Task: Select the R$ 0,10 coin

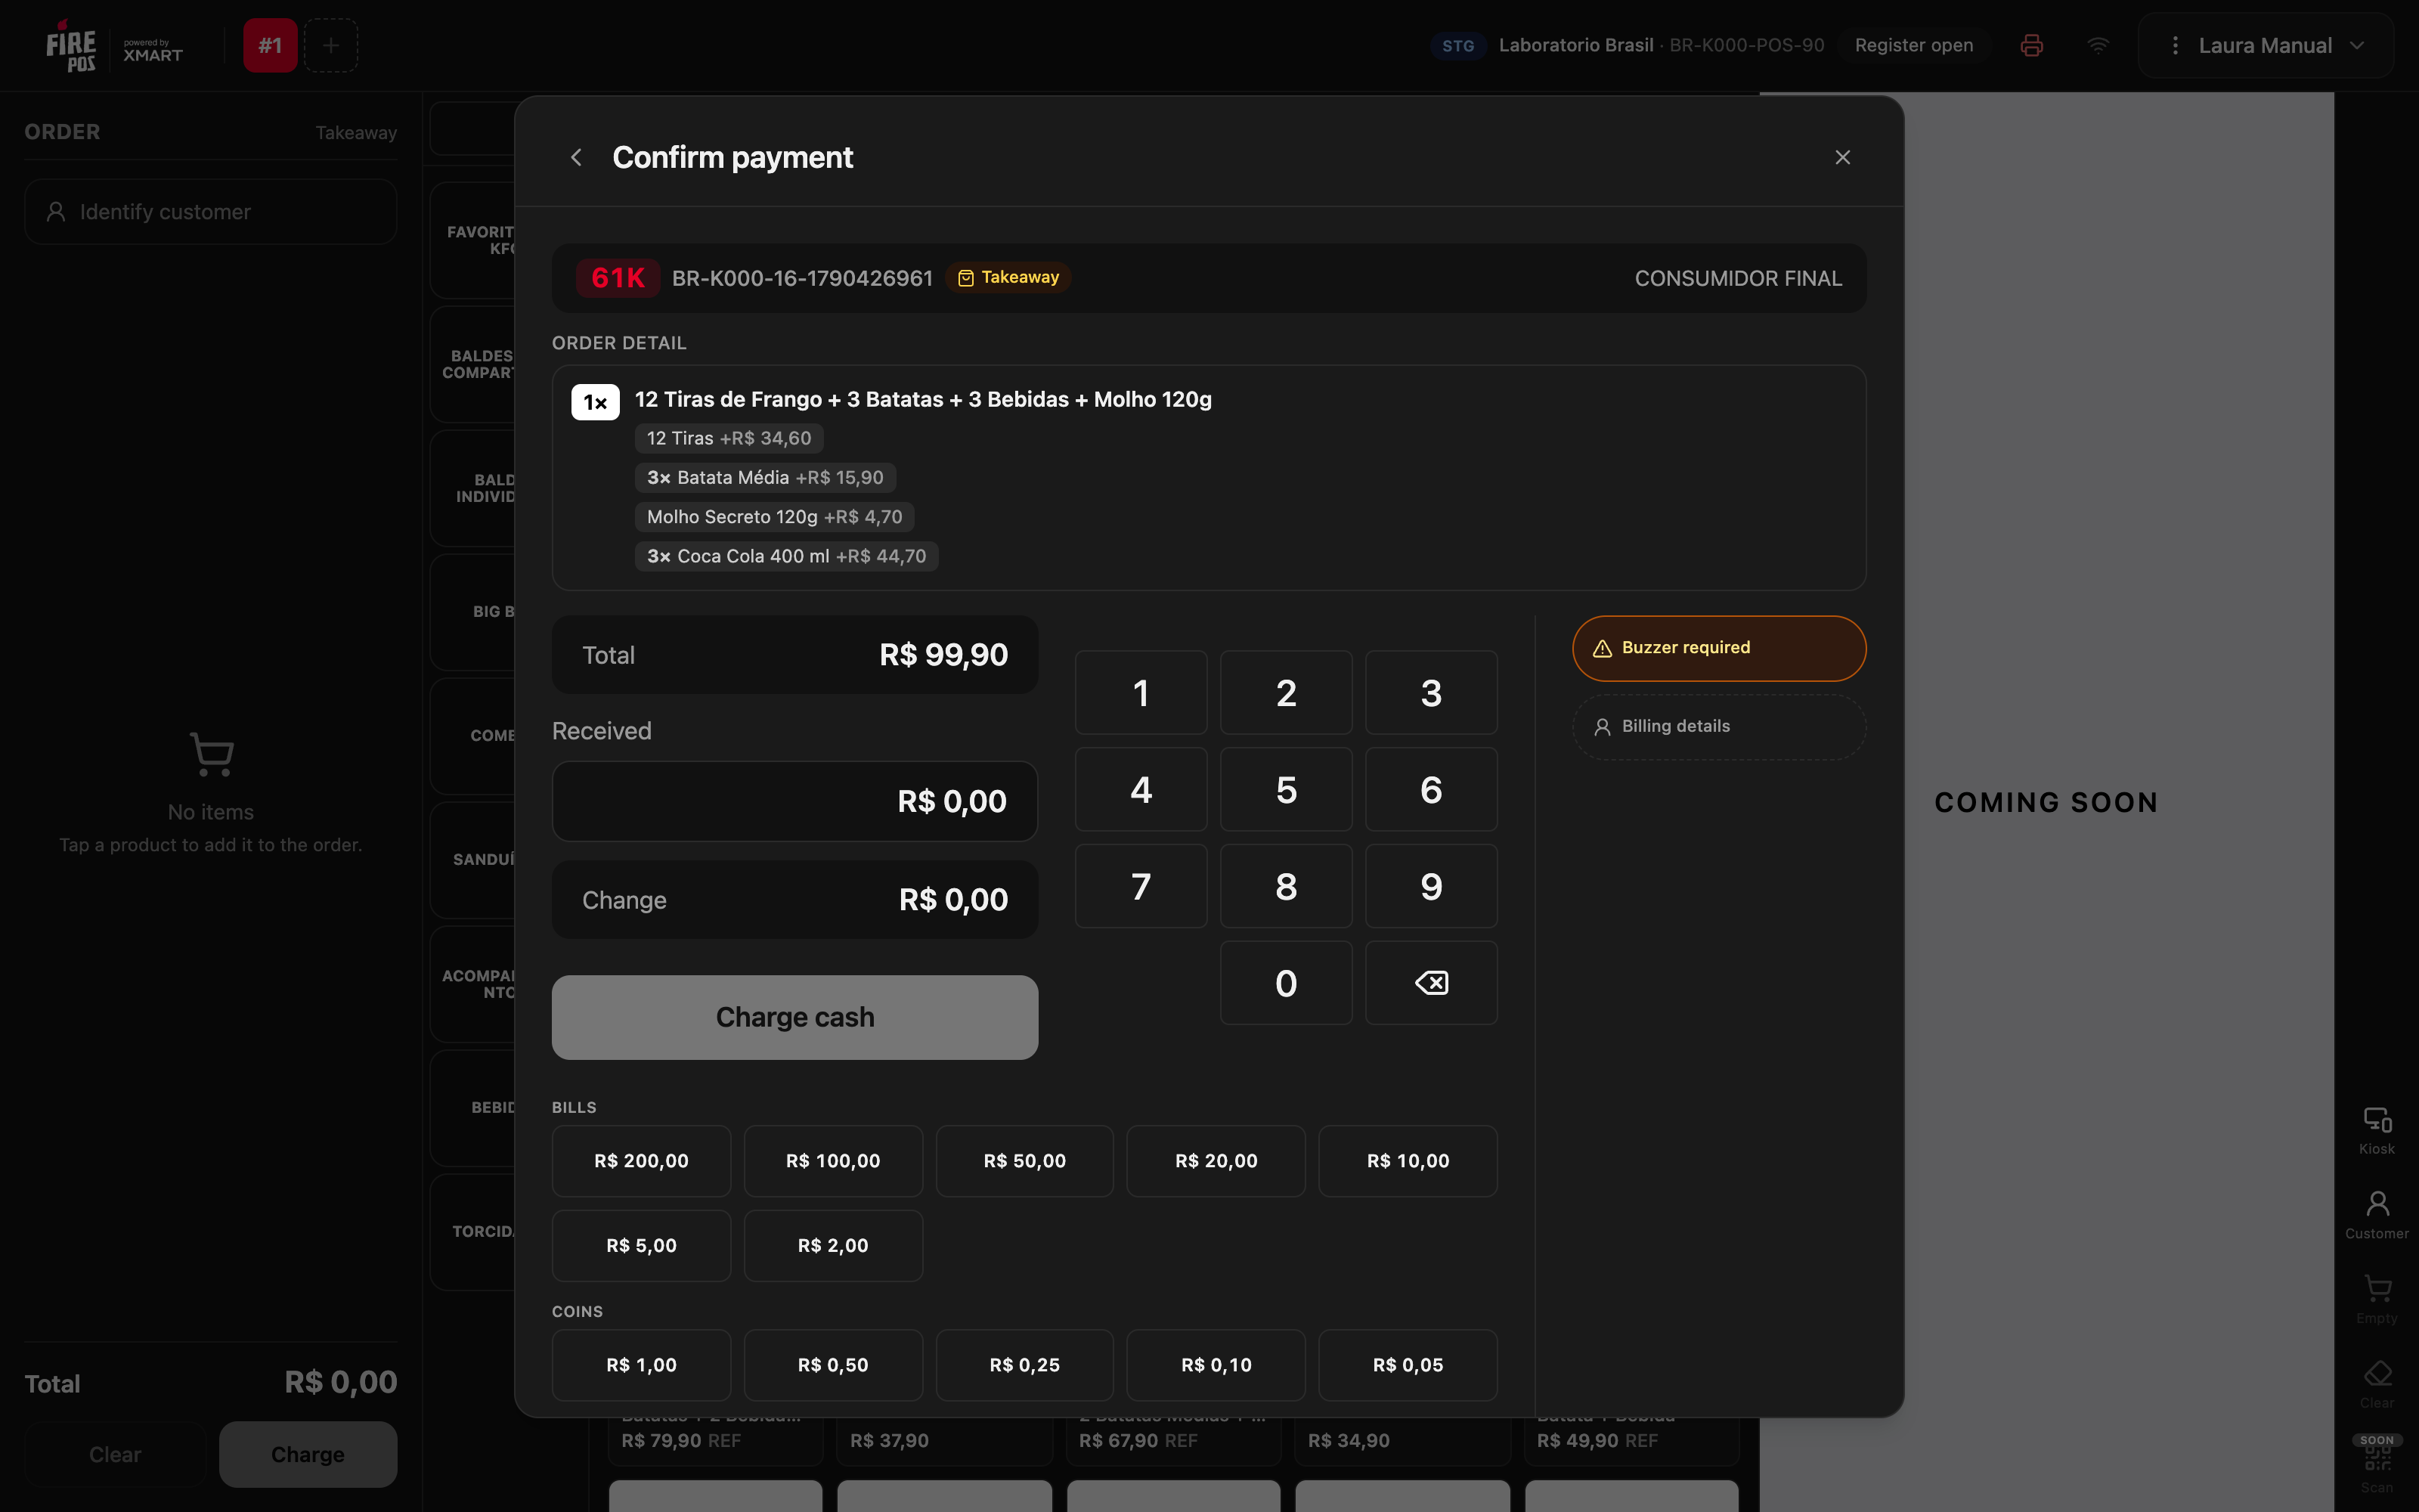Action: [1216, 1365]
